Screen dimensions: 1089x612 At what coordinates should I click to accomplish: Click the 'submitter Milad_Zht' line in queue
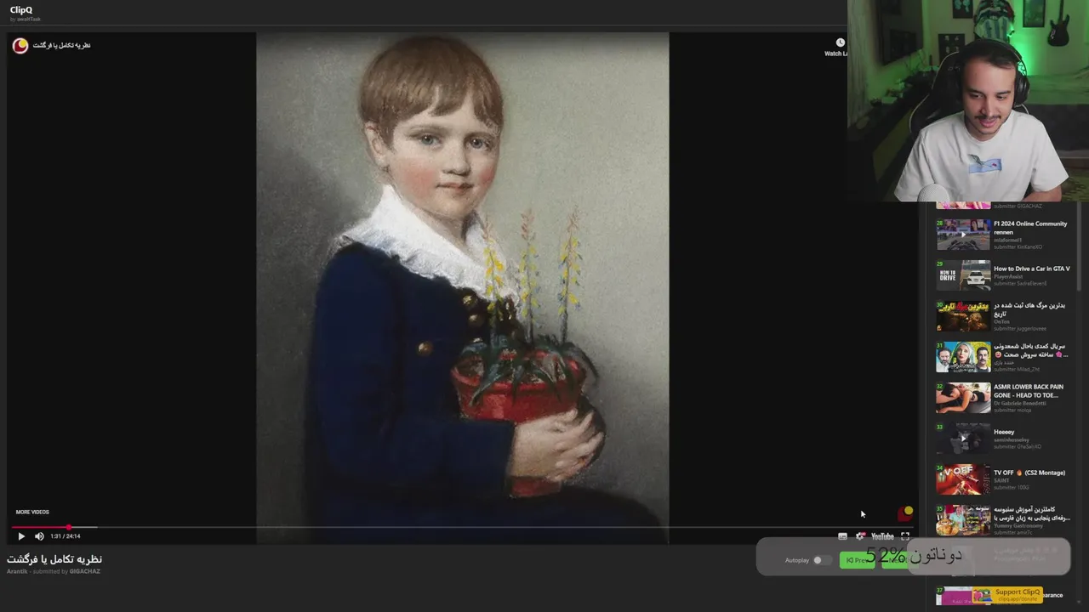coord(1017,370)
